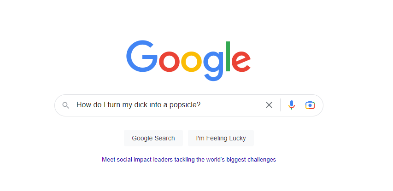Click the yellow letter o in logo
The width and height of the screenshot is (393, 191).
click(x=192, y=62)
